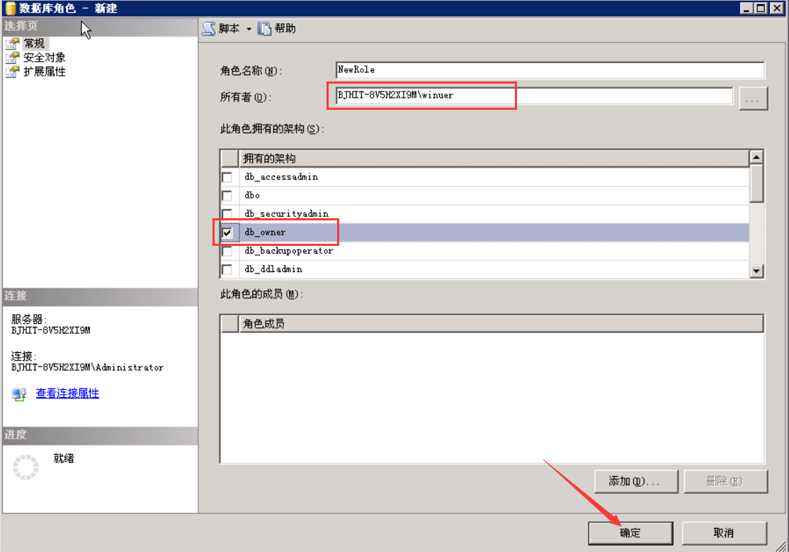The image size is (789, 552).
Task: Check the db_backupoperator schema checkbox
Action: tap(227, 251)
